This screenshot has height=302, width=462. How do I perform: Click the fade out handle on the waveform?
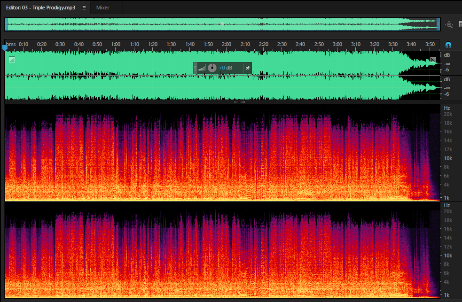[x=432, y=60]
